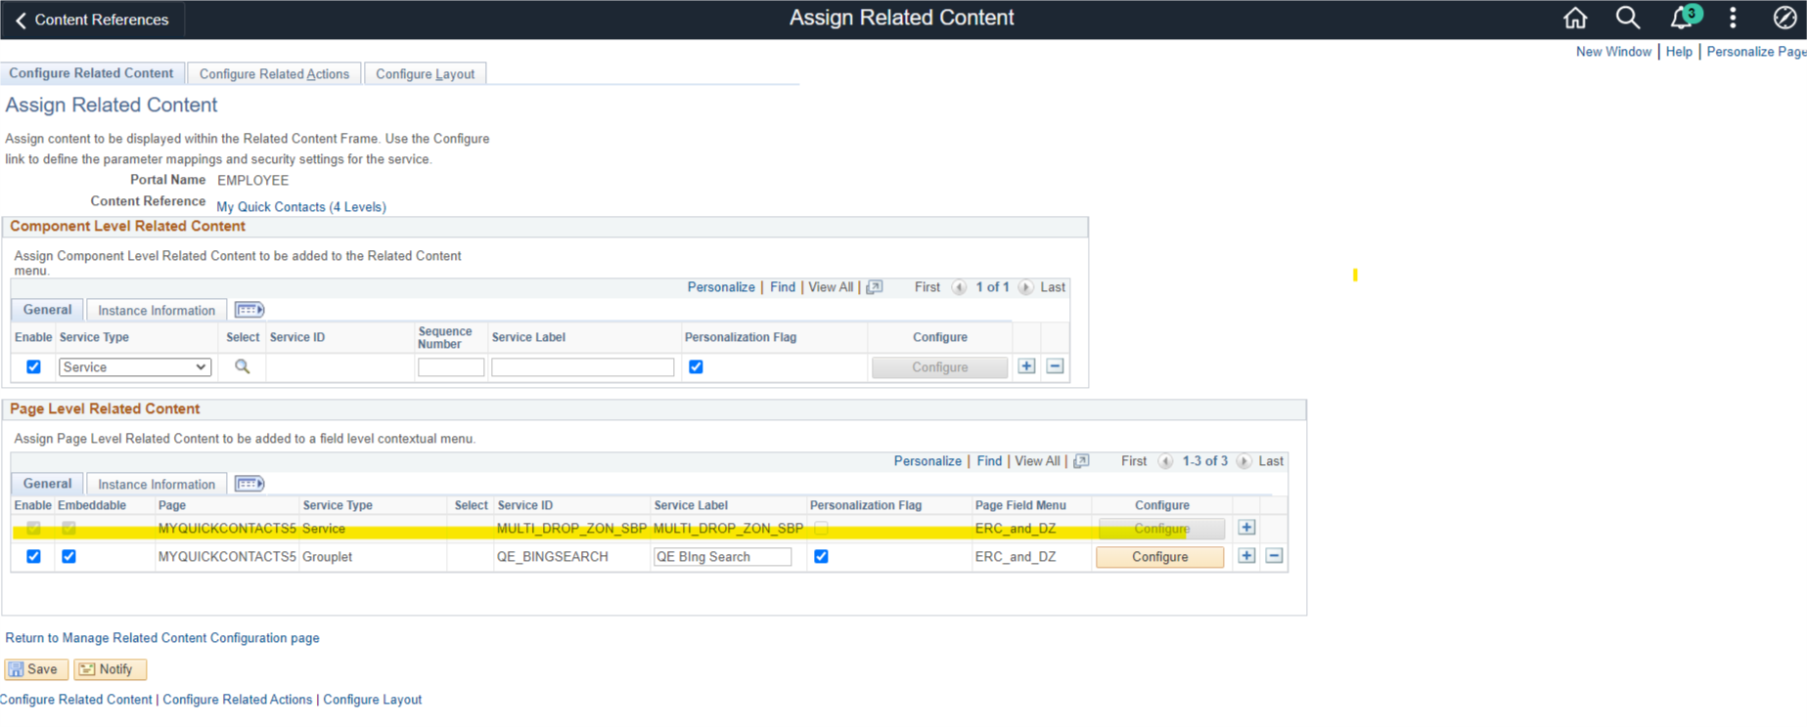This screenshot has width=1807, height=727.
Task: Focus the Component Level Service Label field
Action: click(582, 367)
